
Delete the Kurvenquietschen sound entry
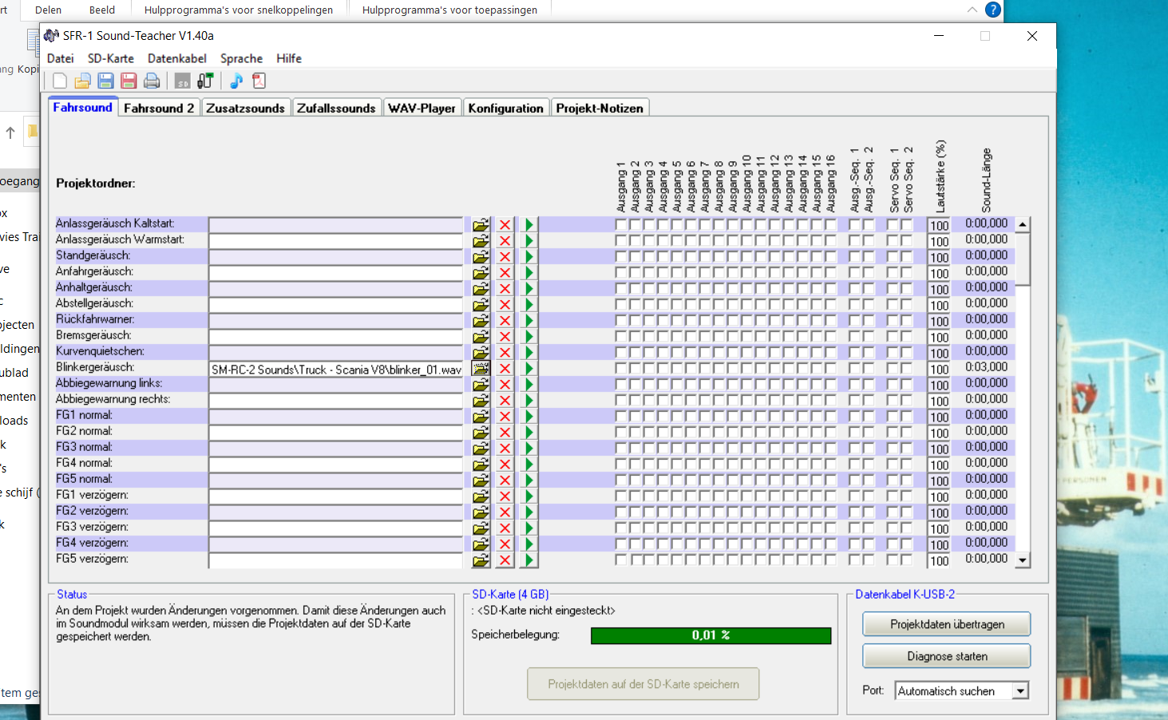[x=505, y=353]
